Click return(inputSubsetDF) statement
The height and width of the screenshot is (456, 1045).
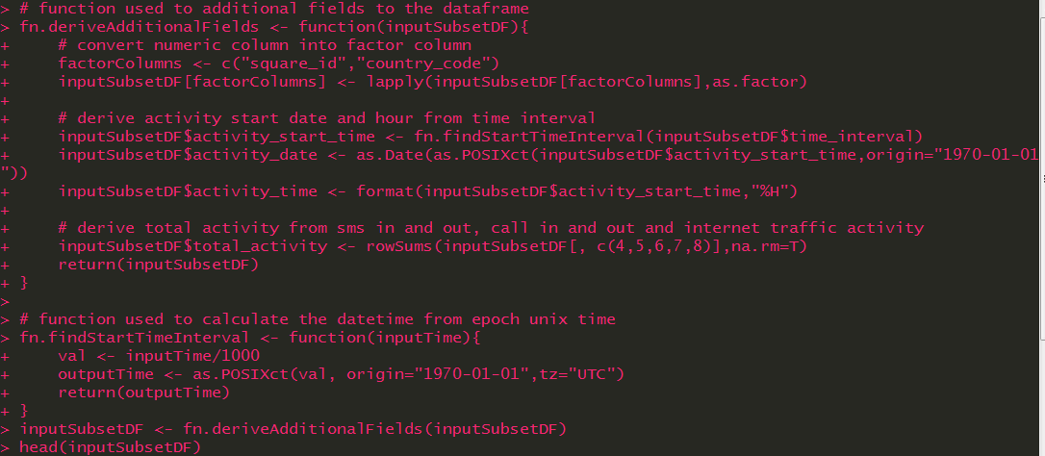tap(158, 265)
